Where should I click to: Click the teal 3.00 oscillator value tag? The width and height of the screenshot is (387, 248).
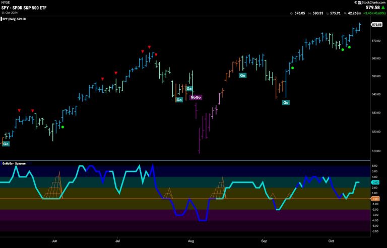[x=375, y=182]
